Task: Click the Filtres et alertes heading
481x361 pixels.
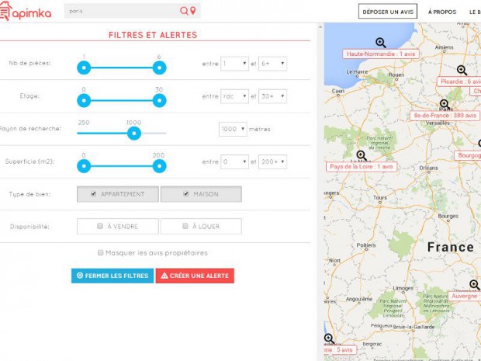Action: (153, 35)
